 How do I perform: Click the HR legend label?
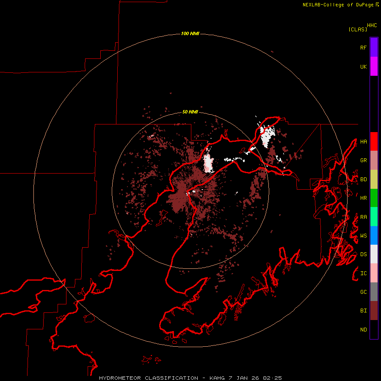click(363, 198)
